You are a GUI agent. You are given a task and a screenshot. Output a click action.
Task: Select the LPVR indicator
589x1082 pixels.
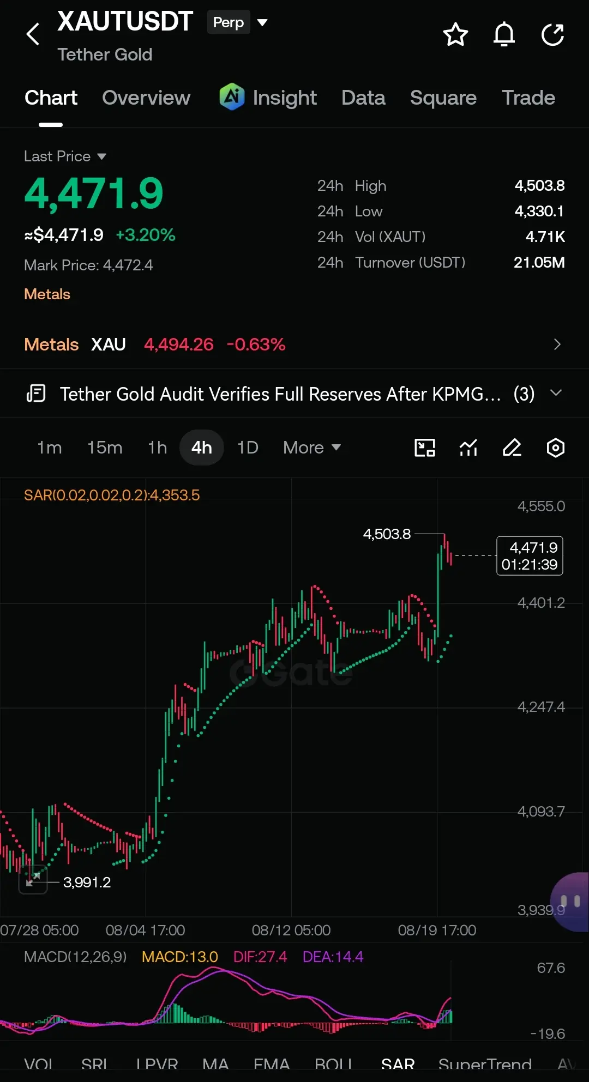pos(157,1065)
